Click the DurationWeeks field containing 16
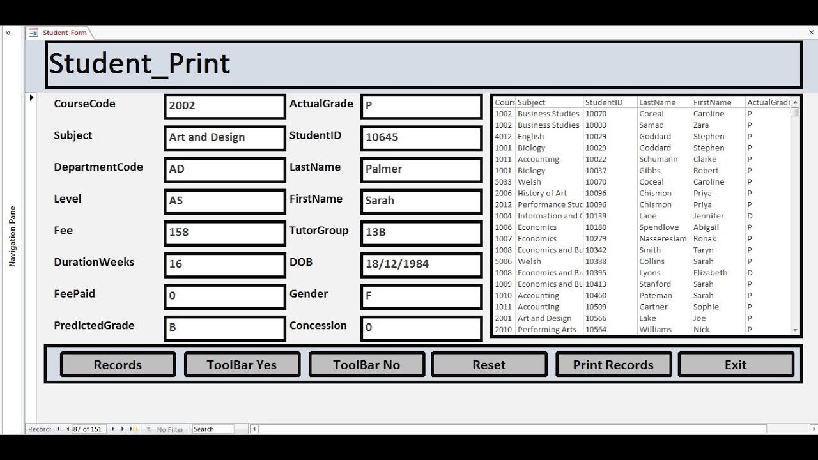The image size is (818, 460). pos(224,264)
